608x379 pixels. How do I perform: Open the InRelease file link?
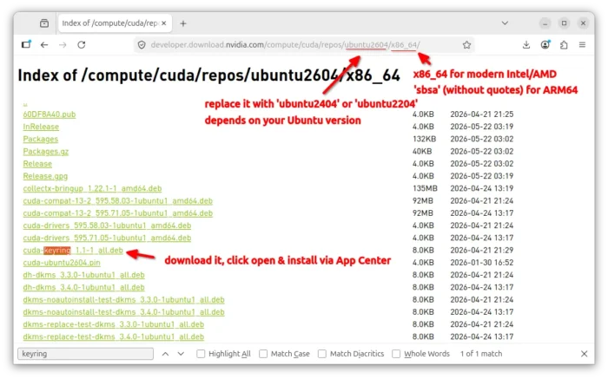tap(41, 127)
